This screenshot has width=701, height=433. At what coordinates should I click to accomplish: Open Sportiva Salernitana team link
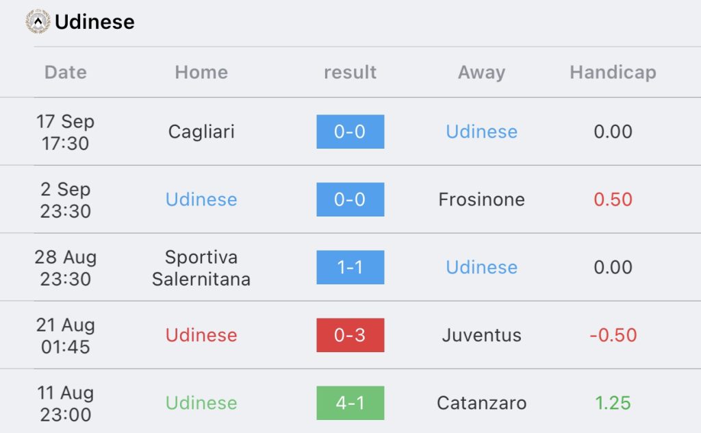point(201,268)
